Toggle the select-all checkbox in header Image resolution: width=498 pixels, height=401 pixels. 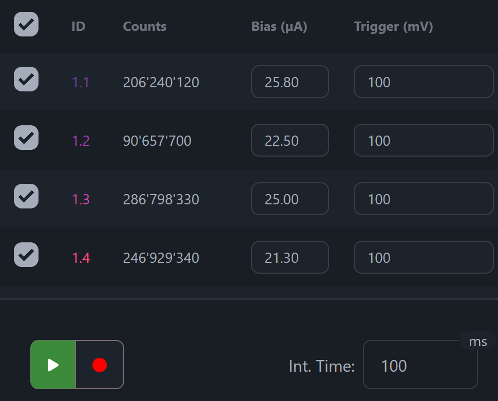click(26, 24)
